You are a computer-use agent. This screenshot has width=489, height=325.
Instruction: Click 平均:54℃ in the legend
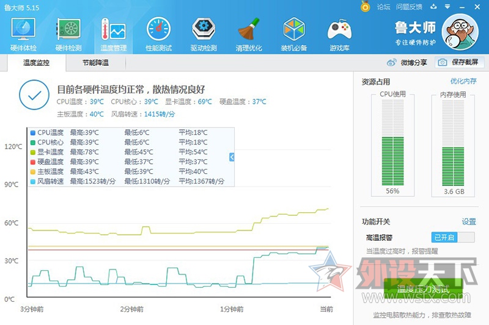(193, 152)
